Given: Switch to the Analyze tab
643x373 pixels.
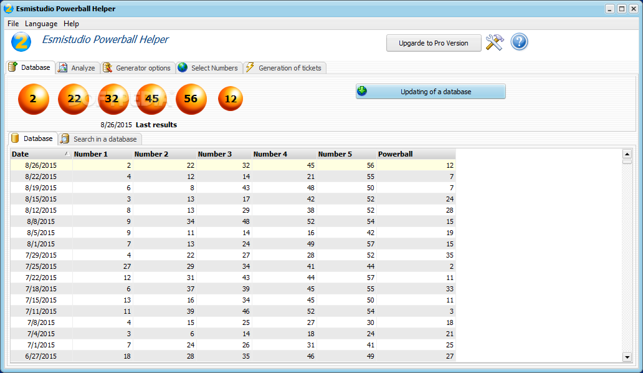Looking at the screenshot, I should [78, 68].
